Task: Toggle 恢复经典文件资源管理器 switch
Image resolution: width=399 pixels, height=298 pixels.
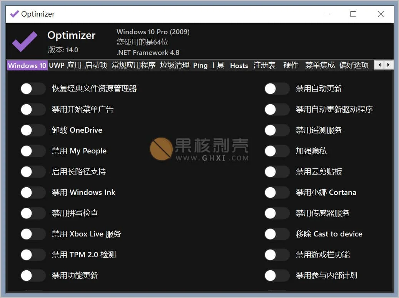Action: [33, 89]
